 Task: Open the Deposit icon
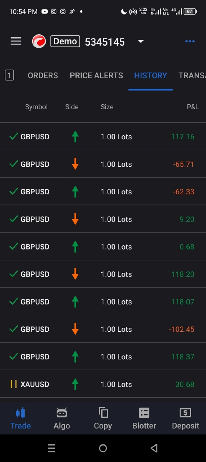[x=185, y=412]
